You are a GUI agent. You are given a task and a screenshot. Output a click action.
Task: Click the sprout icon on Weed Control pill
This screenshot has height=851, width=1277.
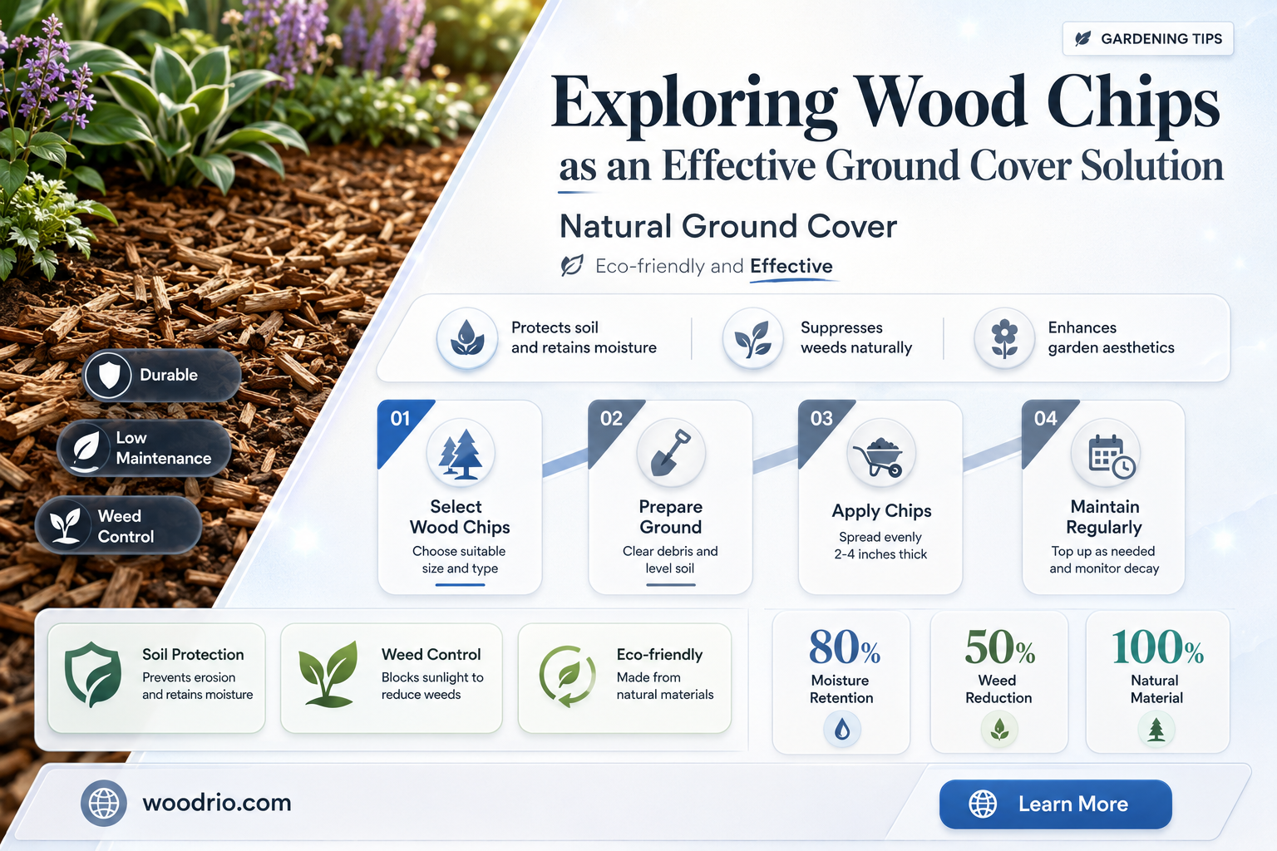click(66, 526)
